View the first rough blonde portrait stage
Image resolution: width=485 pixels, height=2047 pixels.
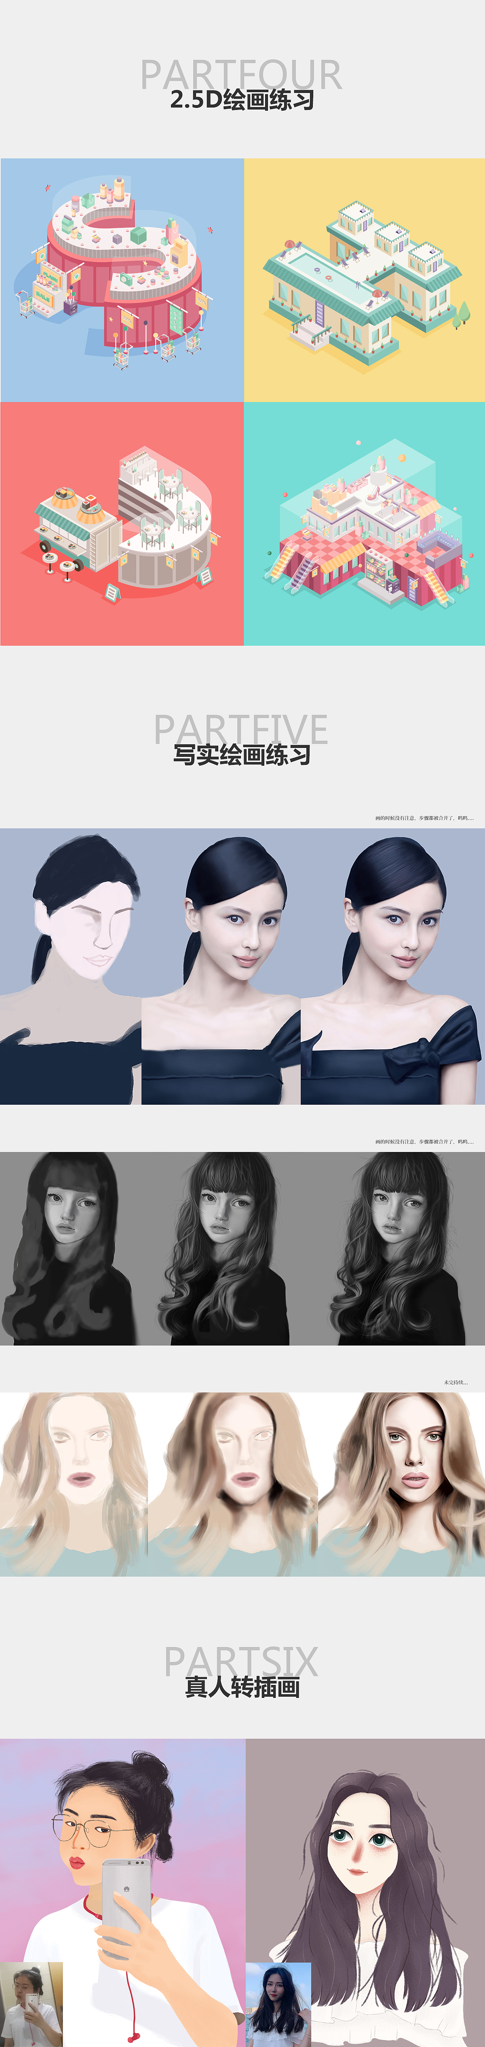74,1485
